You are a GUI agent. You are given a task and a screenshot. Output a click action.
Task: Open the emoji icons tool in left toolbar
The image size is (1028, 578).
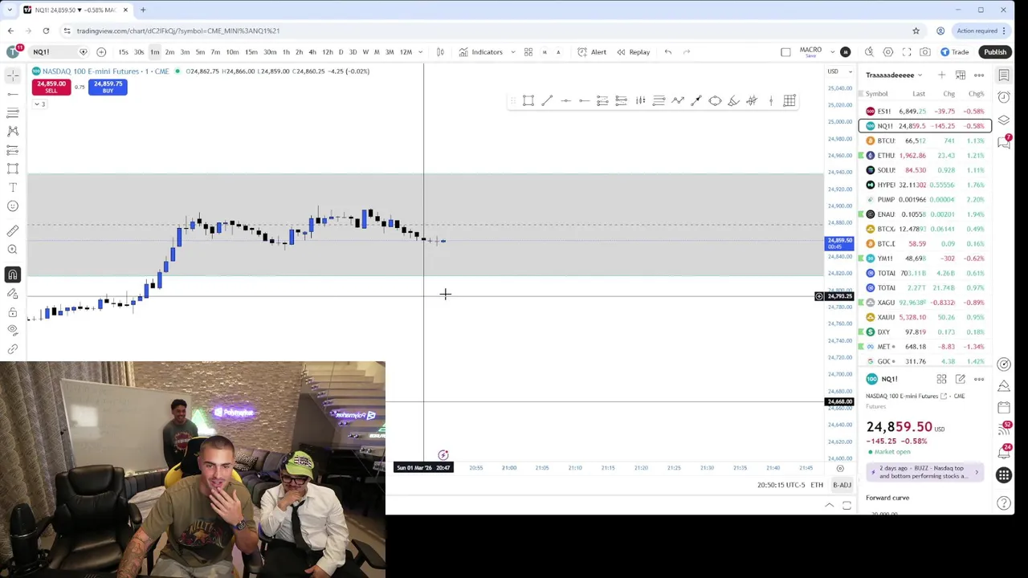pyautogui.click(x=13, y=206)
